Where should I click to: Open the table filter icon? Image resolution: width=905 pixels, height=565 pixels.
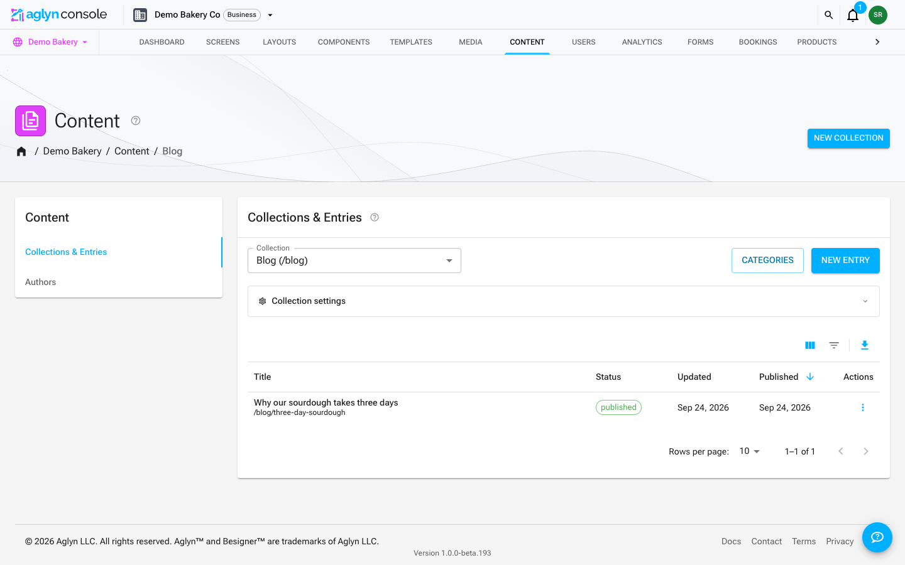[x=834, y=345]
